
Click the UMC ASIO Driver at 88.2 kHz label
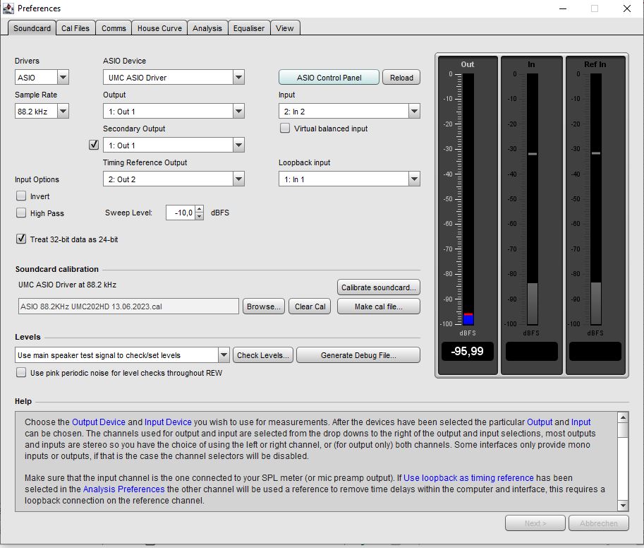[67, 285]
